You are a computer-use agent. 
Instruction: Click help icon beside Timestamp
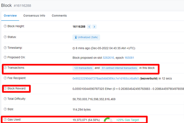click(x=5, y=48)
